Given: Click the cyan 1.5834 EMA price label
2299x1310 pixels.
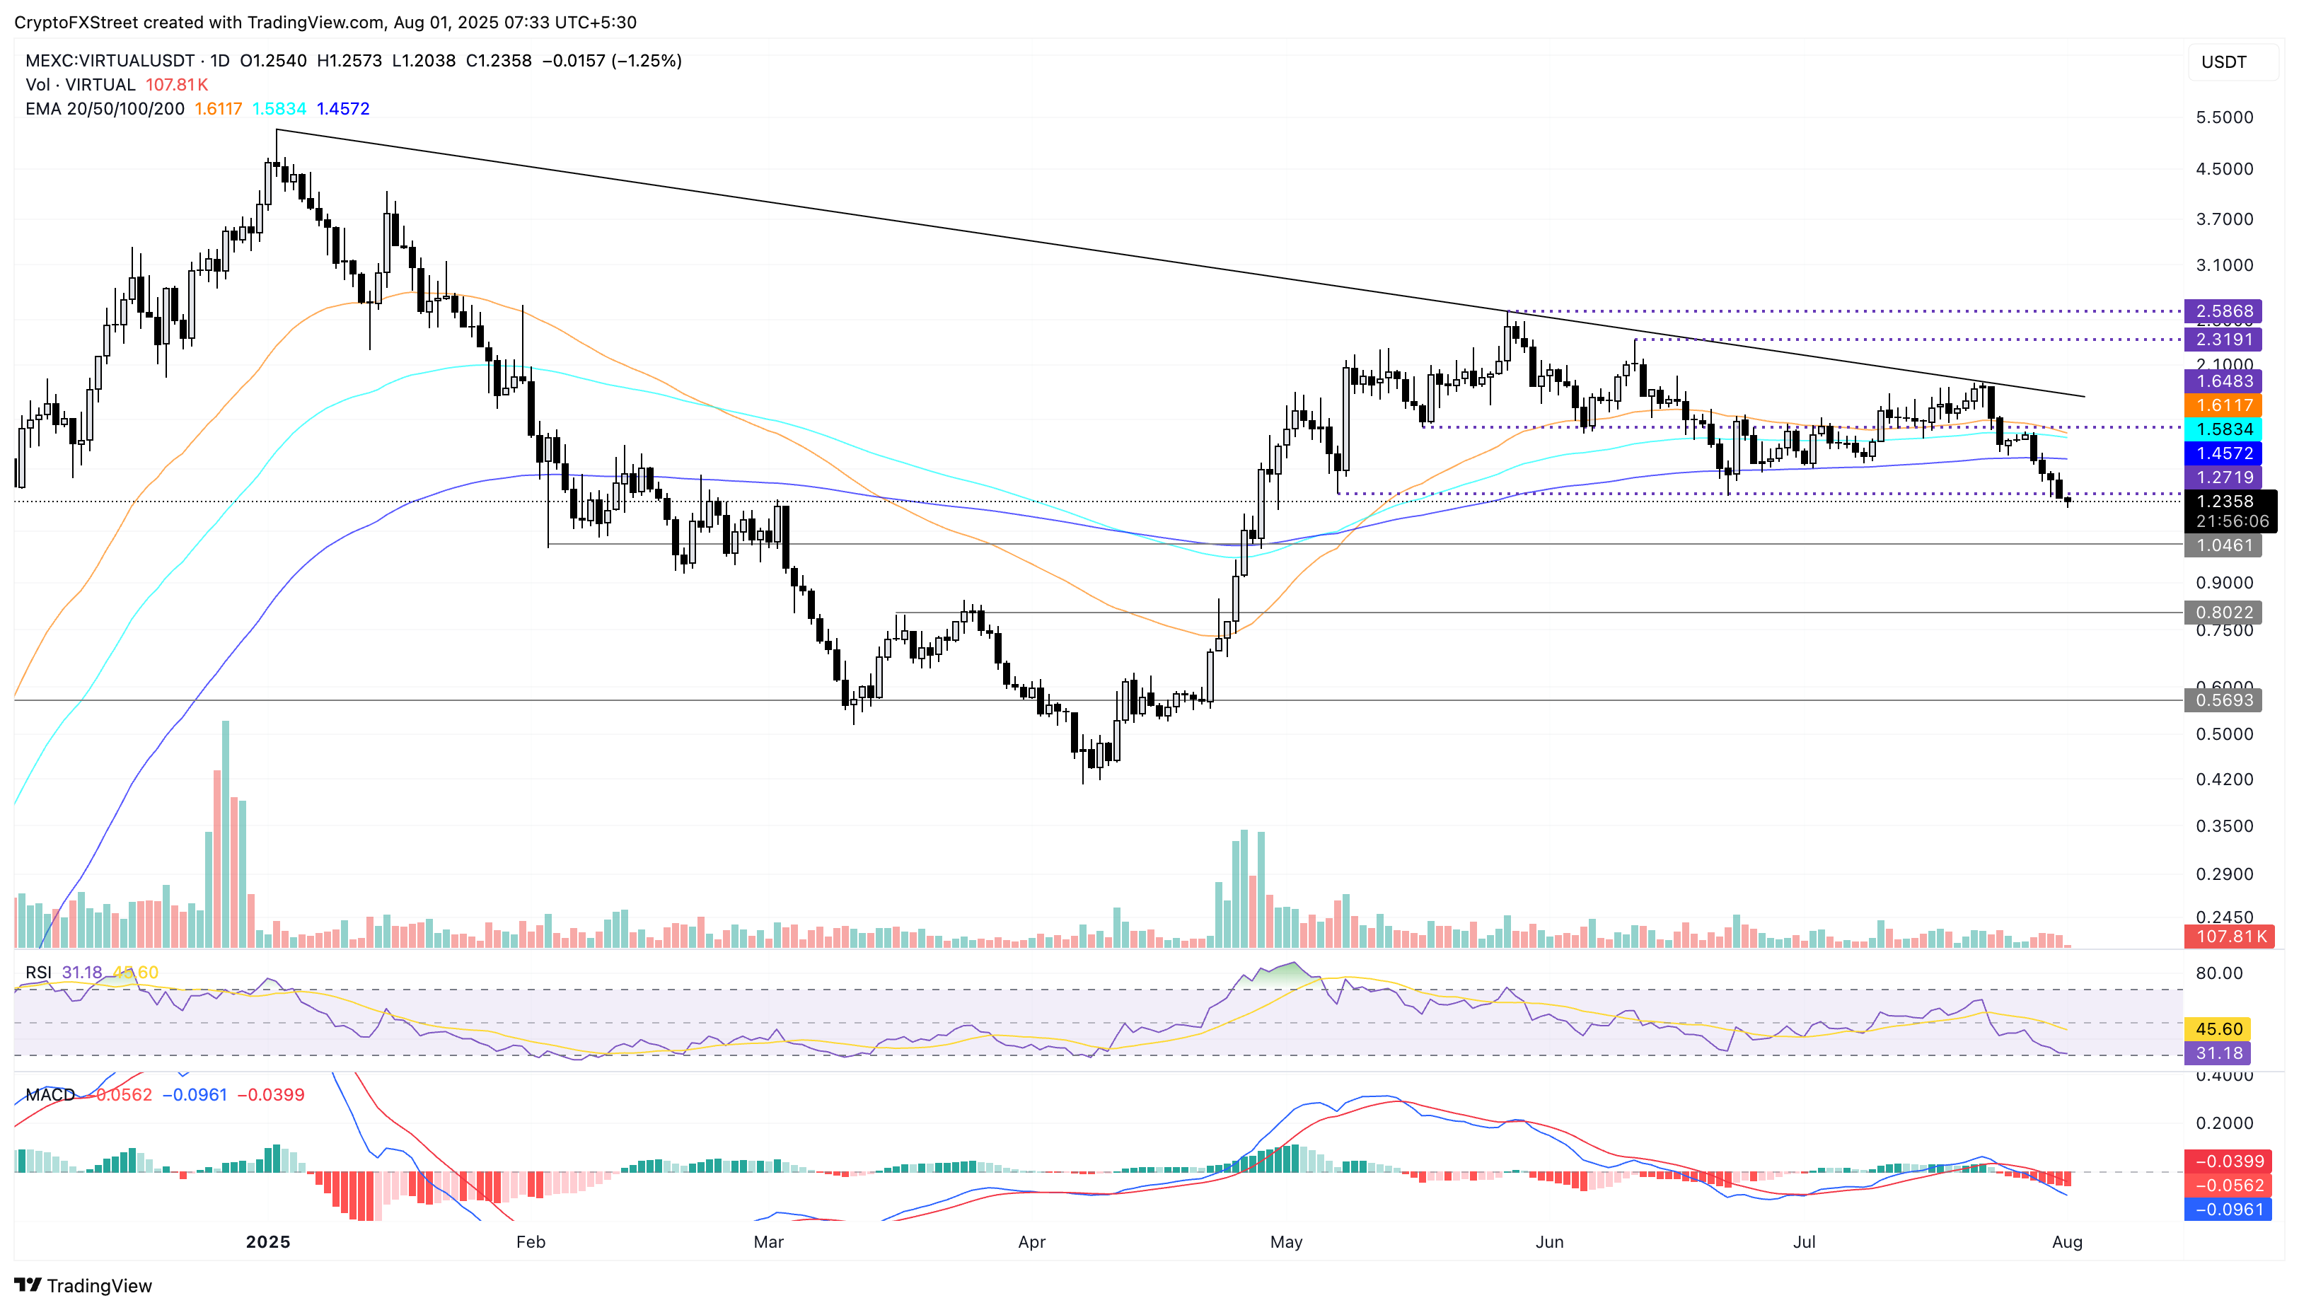Looking at the screenshot, I should [x=2223, y=429].
